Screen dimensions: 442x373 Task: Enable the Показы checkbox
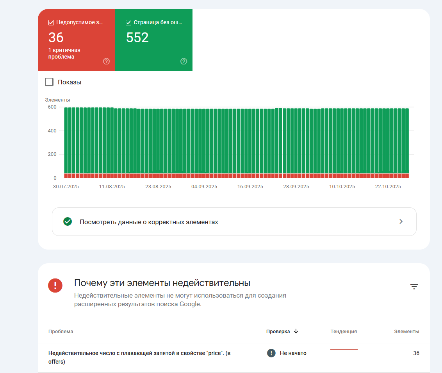pos(49,82)
